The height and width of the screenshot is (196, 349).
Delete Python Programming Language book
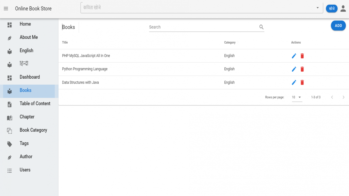coord(302,69)
